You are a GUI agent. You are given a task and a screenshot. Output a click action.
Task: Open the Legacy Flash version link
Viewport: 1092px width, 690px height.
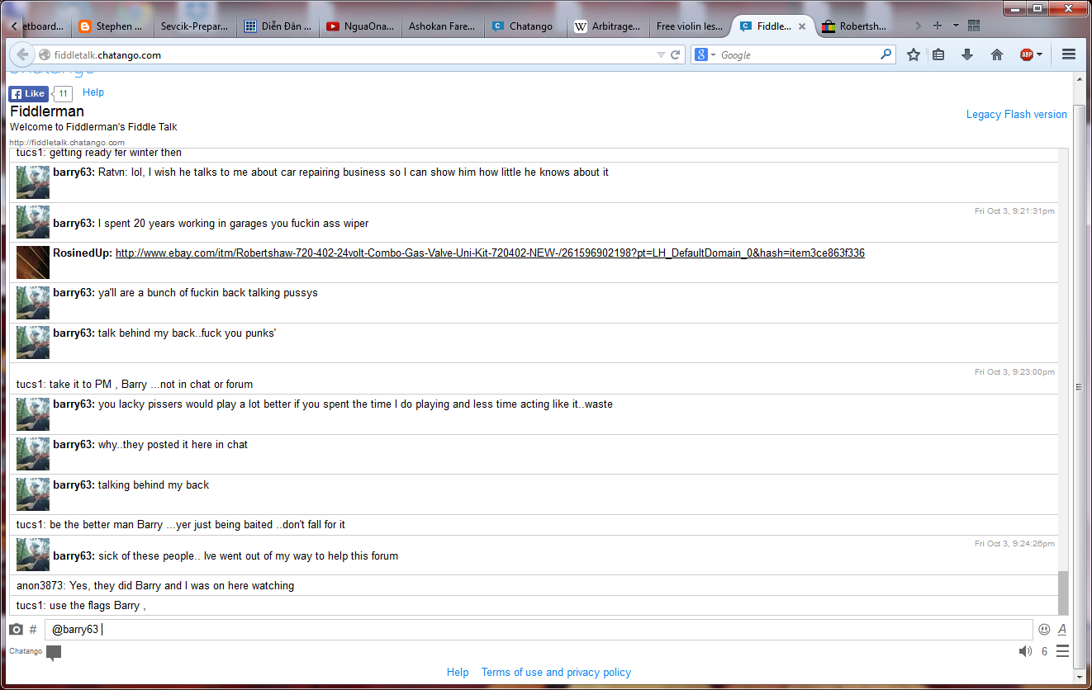pyautogui.click(x=1017, y=115)
